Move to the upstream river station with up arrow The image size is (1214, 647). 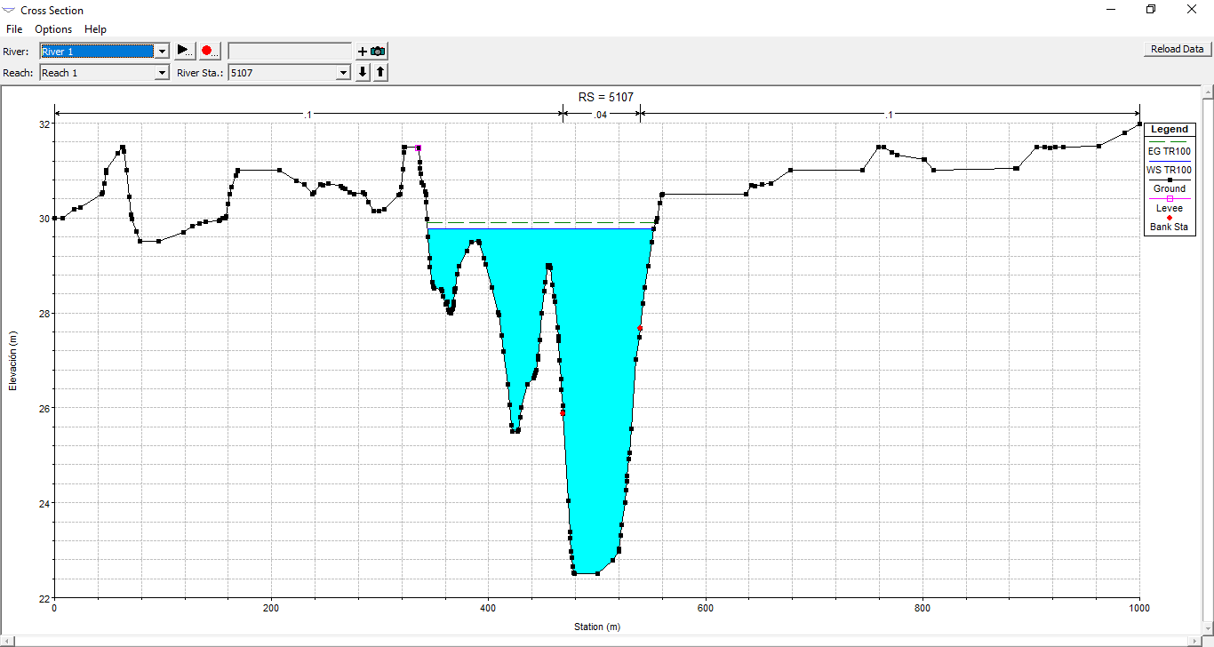(x=380, y=73)
